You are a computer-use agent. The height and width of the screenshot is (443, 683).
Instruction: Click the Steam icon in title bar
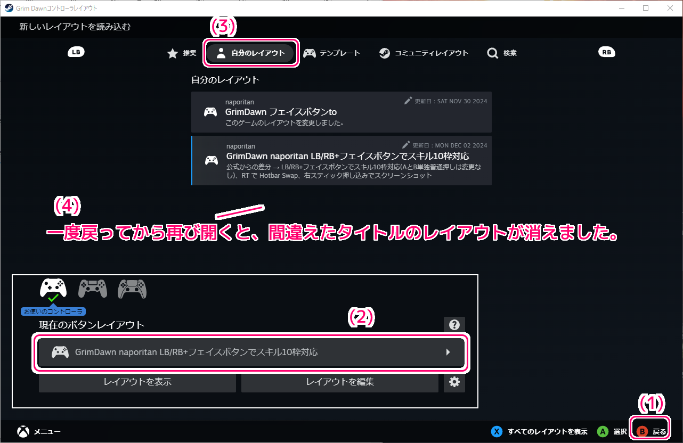coord(9,8)
